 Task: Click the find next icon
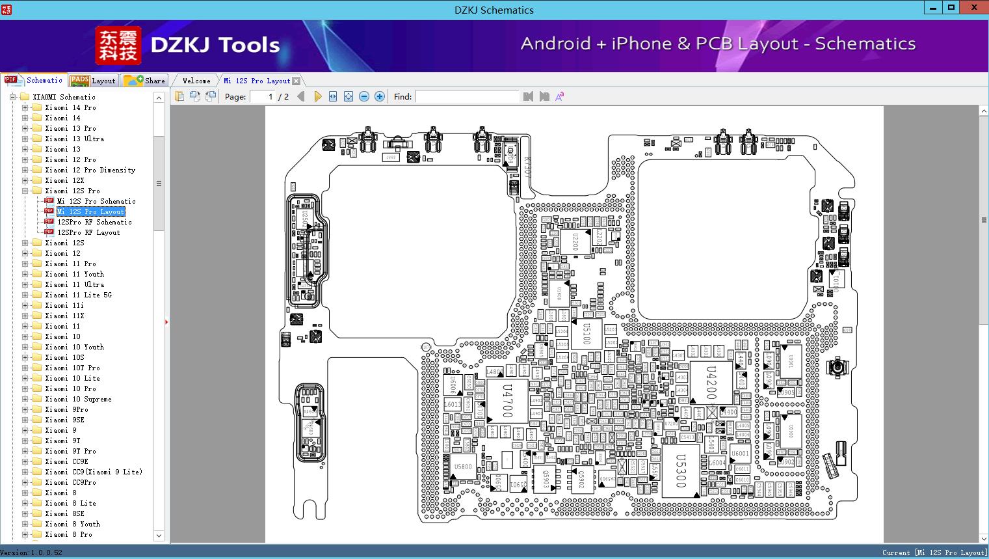coord(544,96)
